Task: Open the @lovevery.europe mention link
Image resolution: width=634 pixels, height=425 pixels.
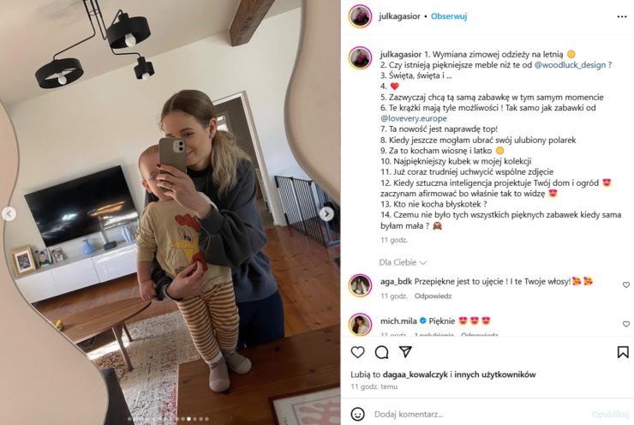Action: (x=414, y=118)
